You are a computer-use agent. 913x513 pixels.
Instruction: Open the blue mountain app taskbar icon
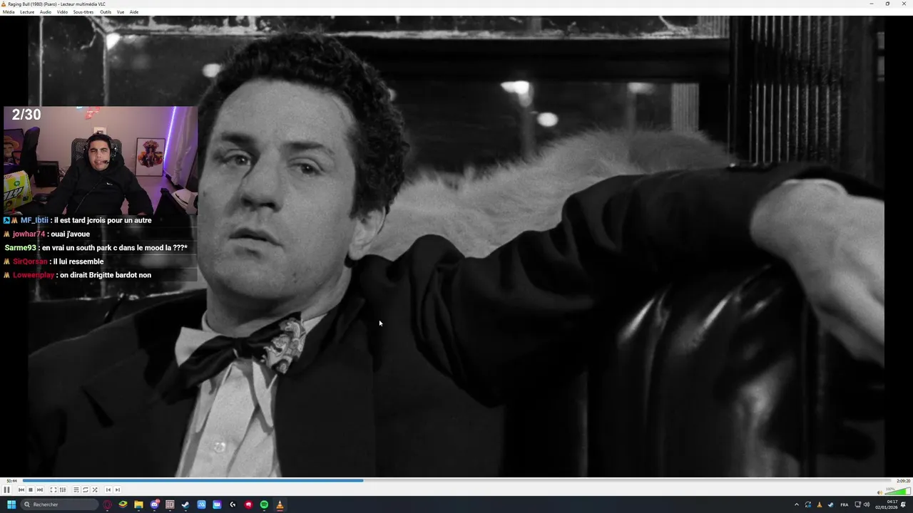(201, 504)
